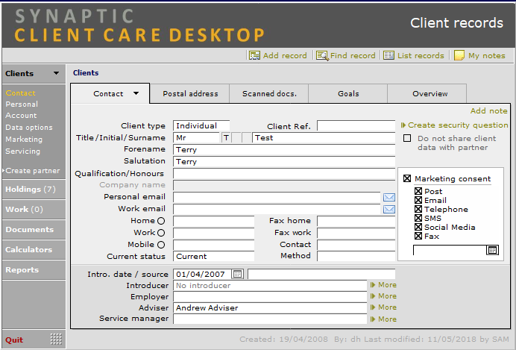516x350 pixels.
Task: Uncheck the Telephone marketing checkbox
Action: [x=418, y=209]
